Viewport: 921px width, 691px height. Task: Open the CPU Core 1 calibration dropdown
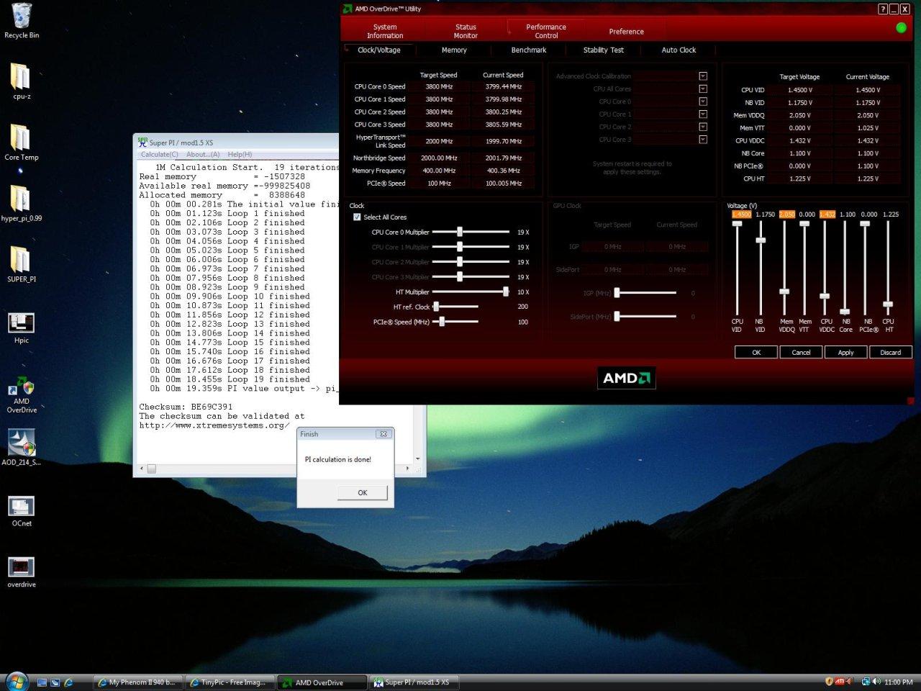[x=703, y=114]
